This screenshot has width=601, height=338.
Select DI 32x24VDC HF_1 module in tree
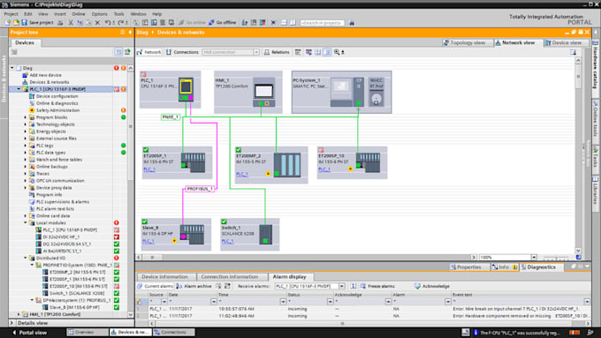click(x=61, y=237)
